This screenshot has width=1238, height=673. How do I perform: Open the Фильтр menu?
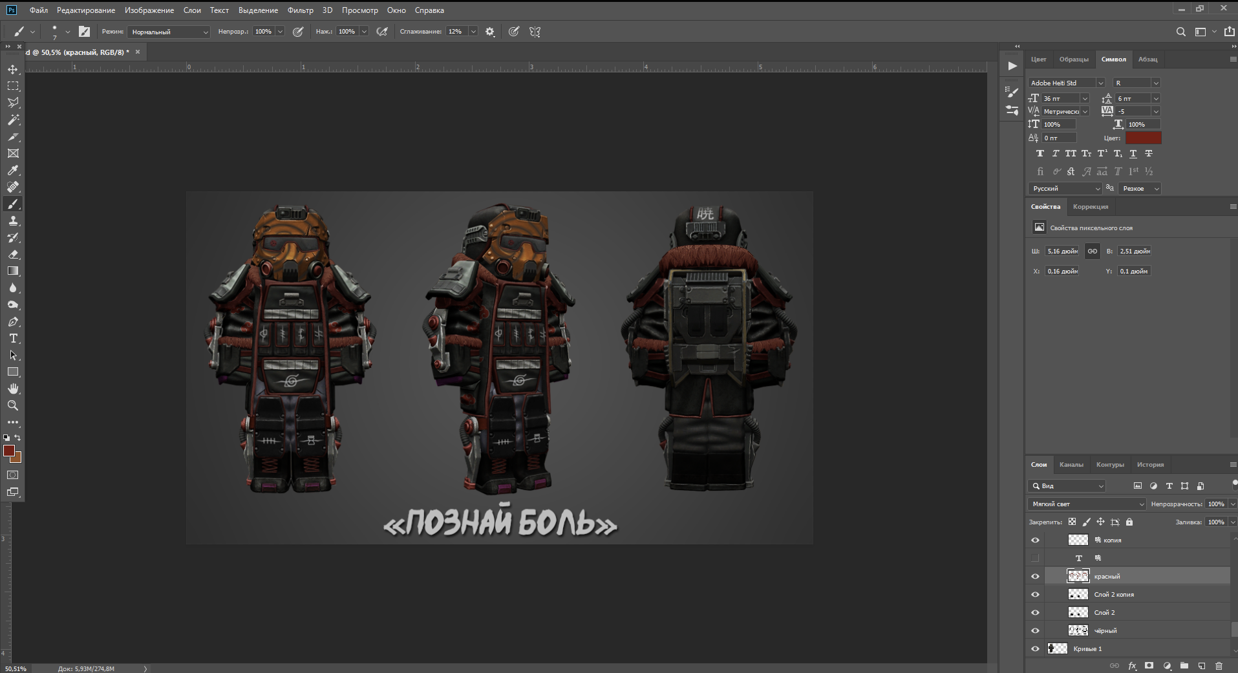click(301, 10)
